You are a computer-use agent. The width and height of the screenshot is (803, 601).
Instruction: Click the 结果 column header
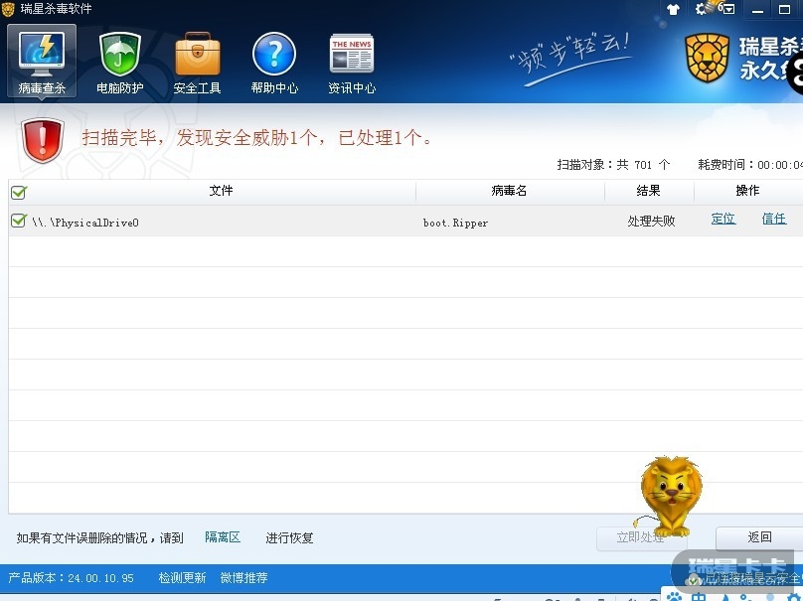tap(648, 191)
